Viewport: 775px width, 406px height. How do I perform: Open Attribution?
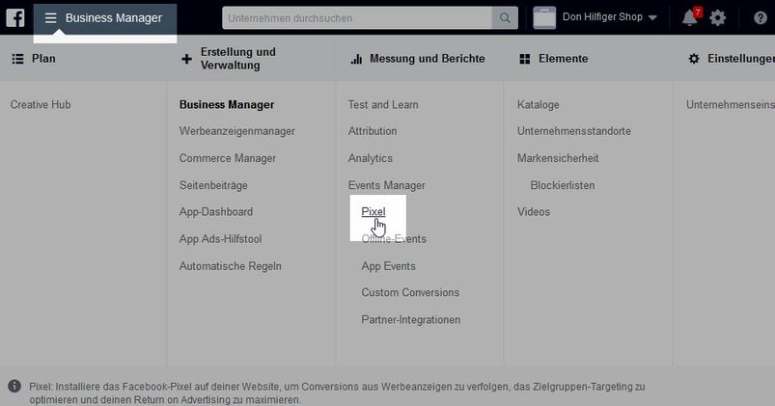[x=373, y=131]
